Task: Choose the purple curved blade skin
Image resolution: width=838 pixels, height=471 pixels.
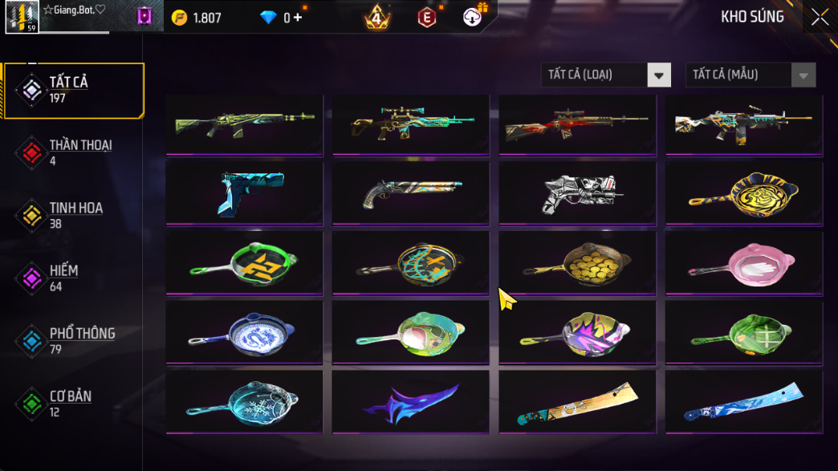Action: (410, 402)
